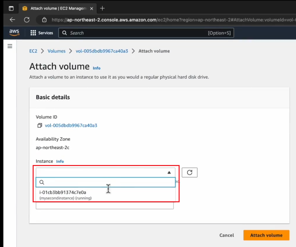The height and width of the screenshot is (247, 296).
Task: Reload the page with browser refresh icon
Action: point(27,19)
